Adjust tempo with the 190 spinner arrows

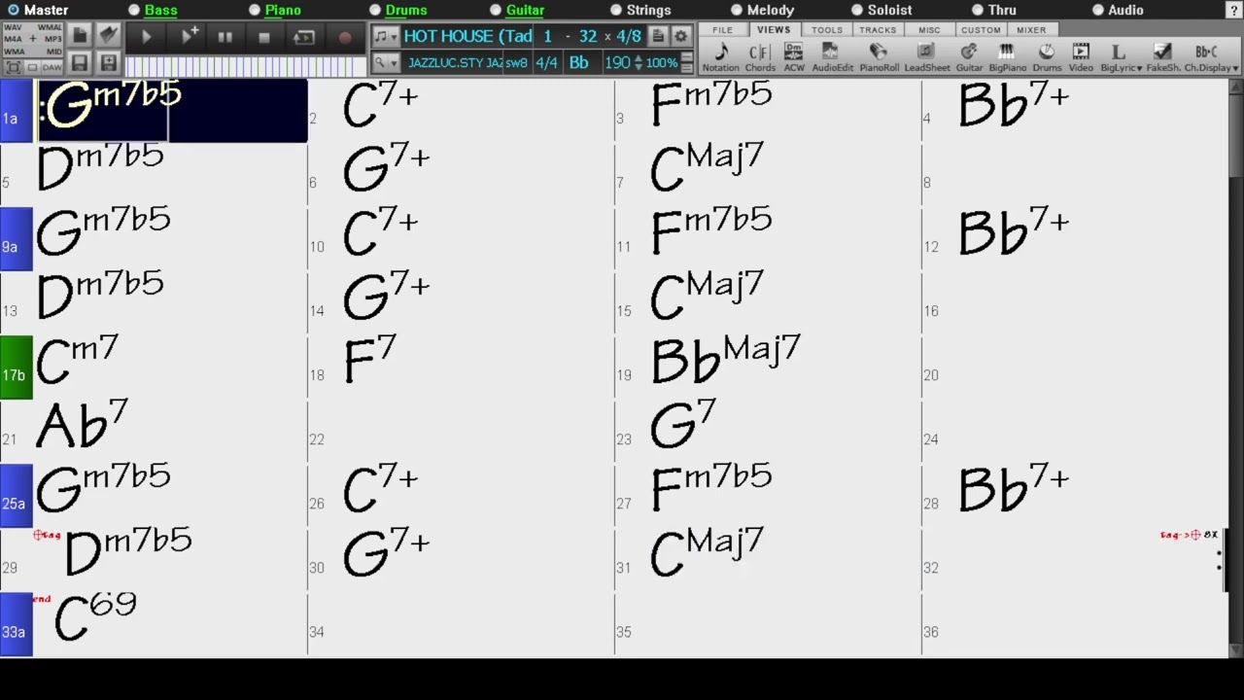click(638, 62)
